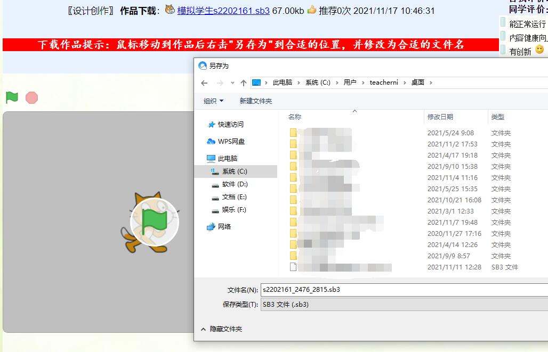Expand the chevron after 此电脑 in the path
The image size is (548, 352).
pyautogui.click(x=299, y=83)
